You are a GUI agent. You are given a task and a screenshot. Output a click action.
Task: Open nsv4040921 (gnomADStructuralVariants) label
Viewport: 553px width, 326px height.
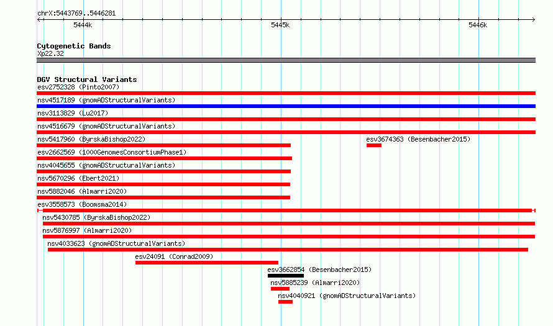tap(347, 296)
